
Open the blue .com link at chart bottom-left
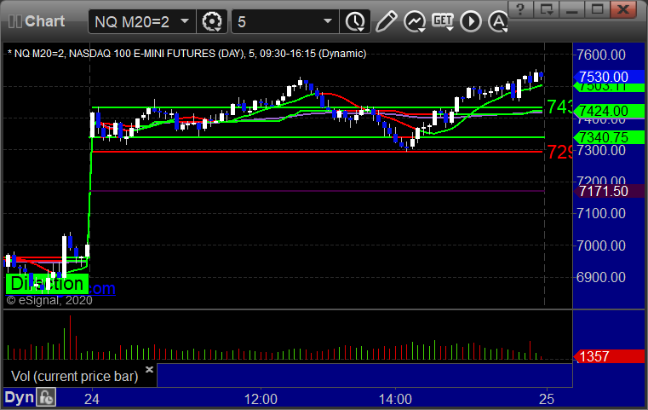click(101, 288)
